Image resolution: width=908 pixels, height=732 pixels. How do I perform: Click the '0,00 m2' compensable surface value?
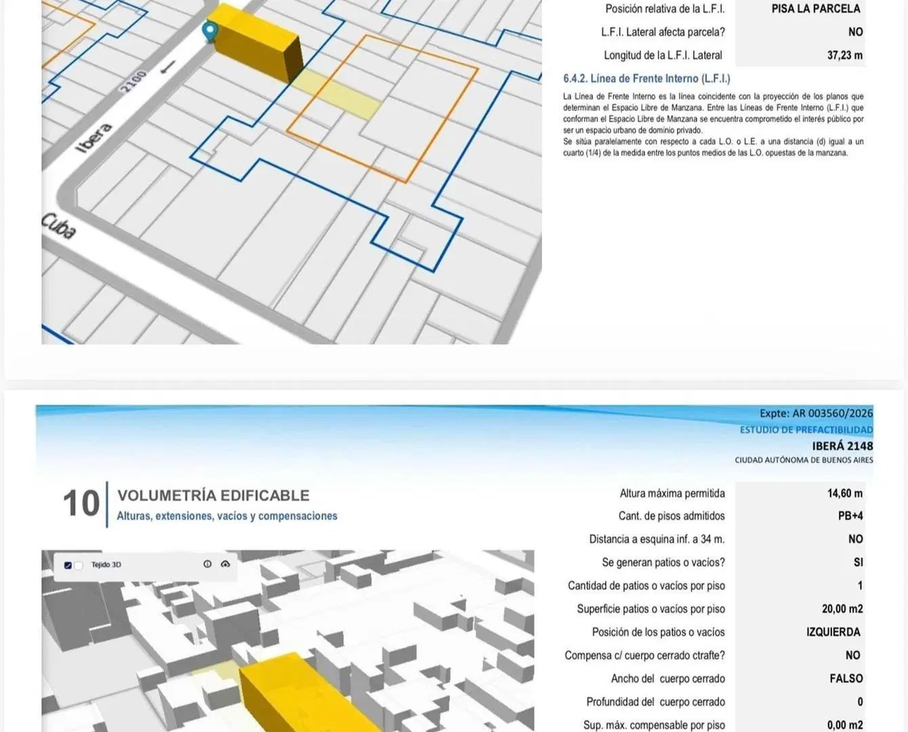pos(845,725)
